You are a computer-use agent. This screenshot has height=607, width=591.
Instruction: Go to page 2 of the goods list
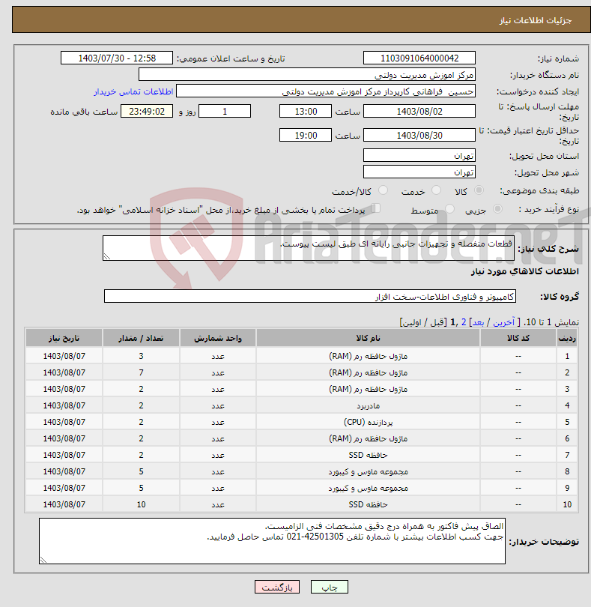[x=463, y=322]
